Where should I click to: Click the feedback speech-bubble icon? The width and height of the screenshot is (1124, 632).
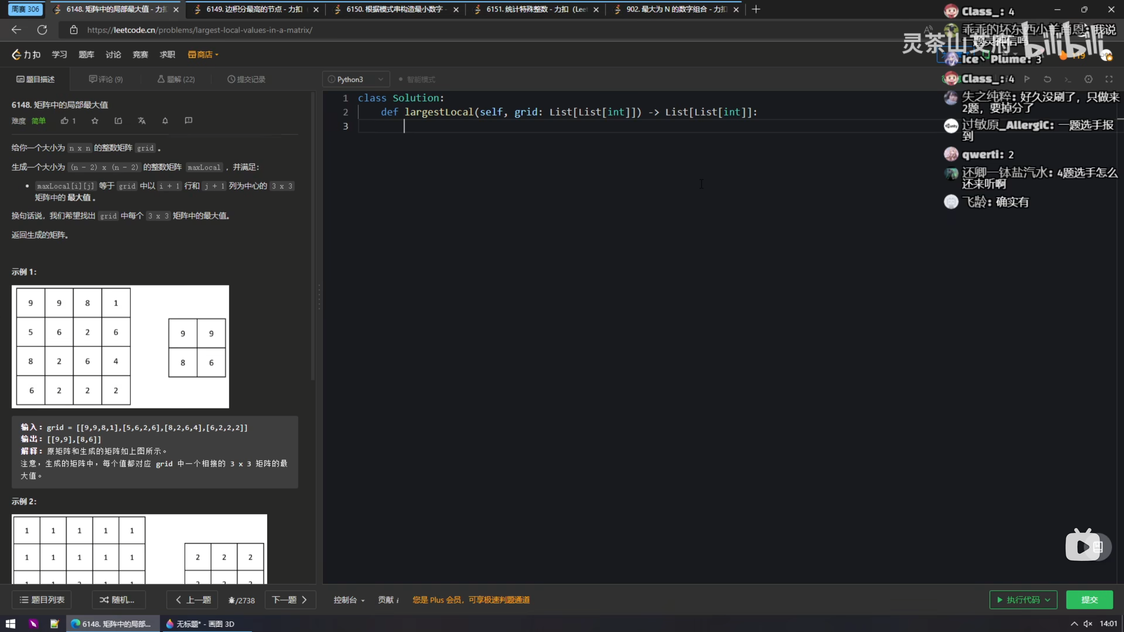(189, 120)
